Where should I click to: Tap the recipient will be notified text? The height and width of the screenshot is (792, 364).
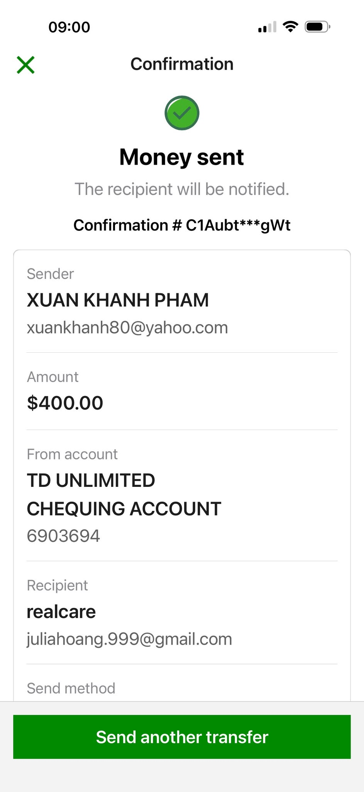[182, 189]
